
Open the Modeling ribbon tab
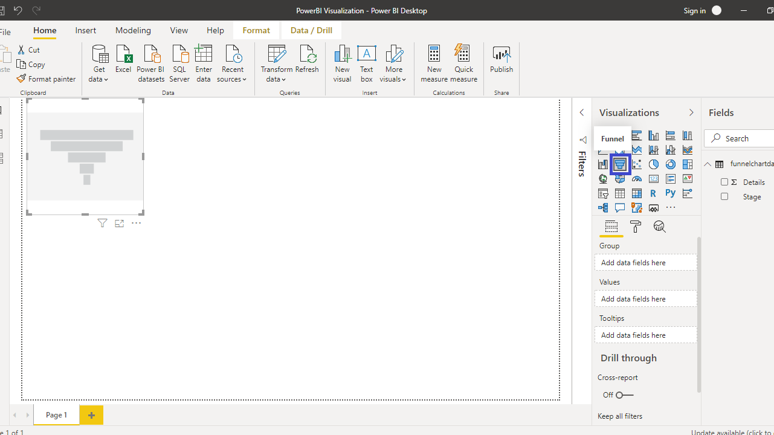click(x=133, y=30)
